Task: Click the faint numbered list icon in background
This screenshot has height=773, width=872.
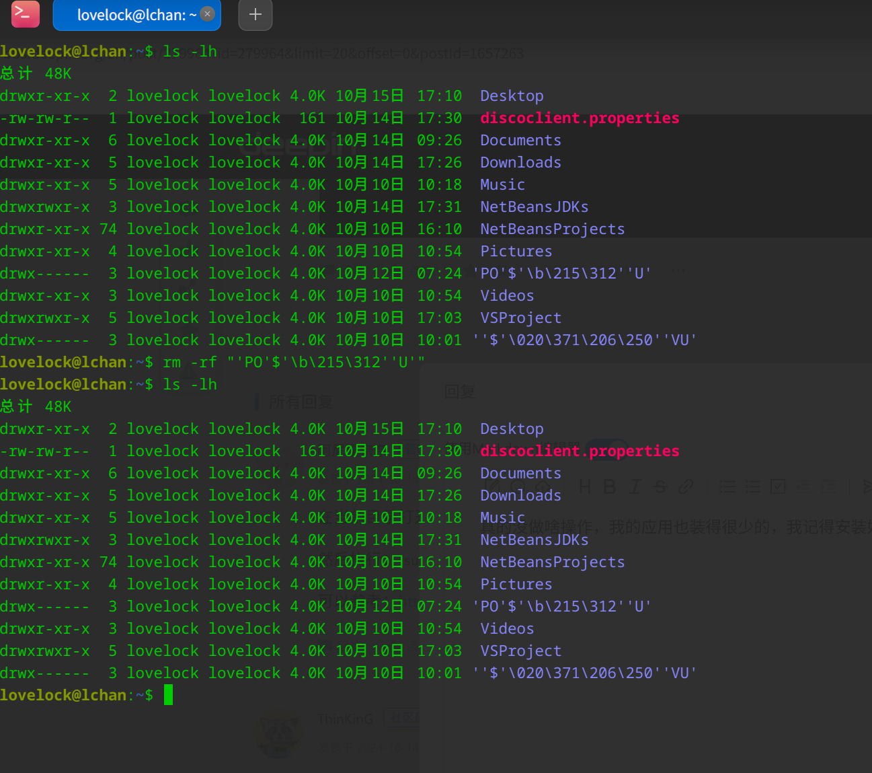Action: click(x=753, y=486)
